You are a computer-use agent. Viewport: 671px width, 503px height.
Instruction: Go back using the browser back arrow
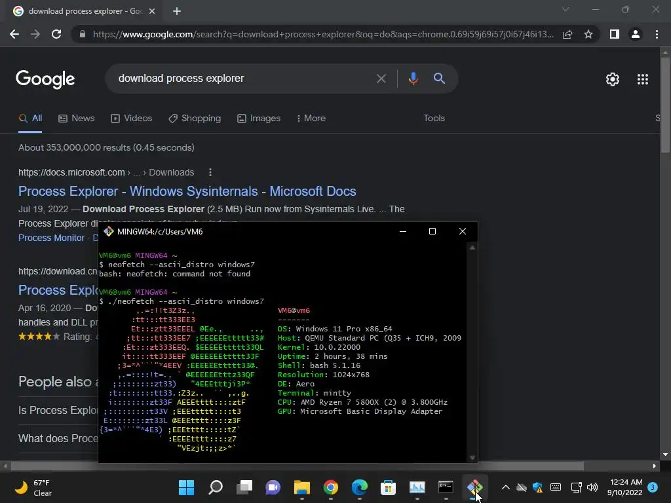click(14, 34)
